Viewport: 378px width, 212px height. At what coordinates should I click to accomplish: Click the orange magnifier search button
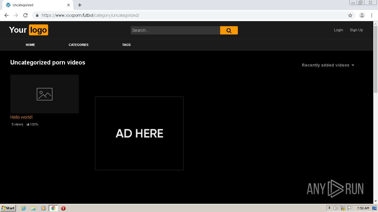point(229,30)
